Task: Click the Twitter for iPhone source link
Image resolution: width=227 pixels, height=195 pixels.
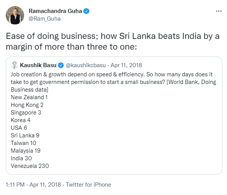Action: tap(88, 185)
